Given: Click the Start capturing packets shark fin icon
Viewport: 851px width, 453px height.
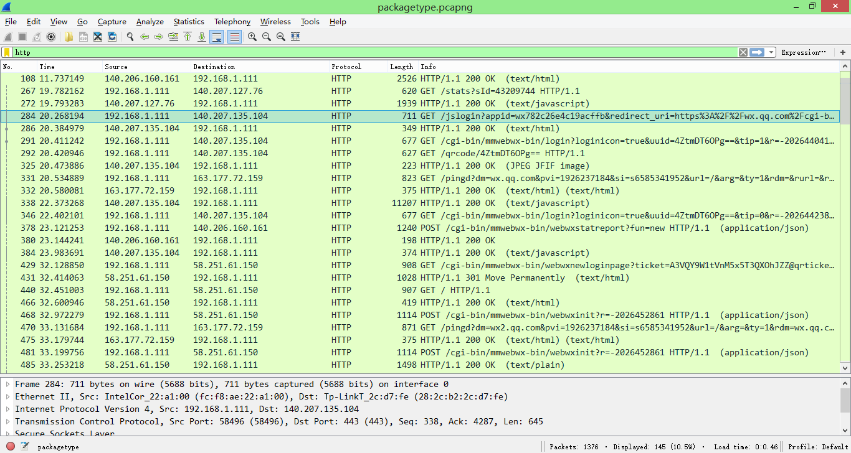Looking at the screenshot, I should pos(9,37).
